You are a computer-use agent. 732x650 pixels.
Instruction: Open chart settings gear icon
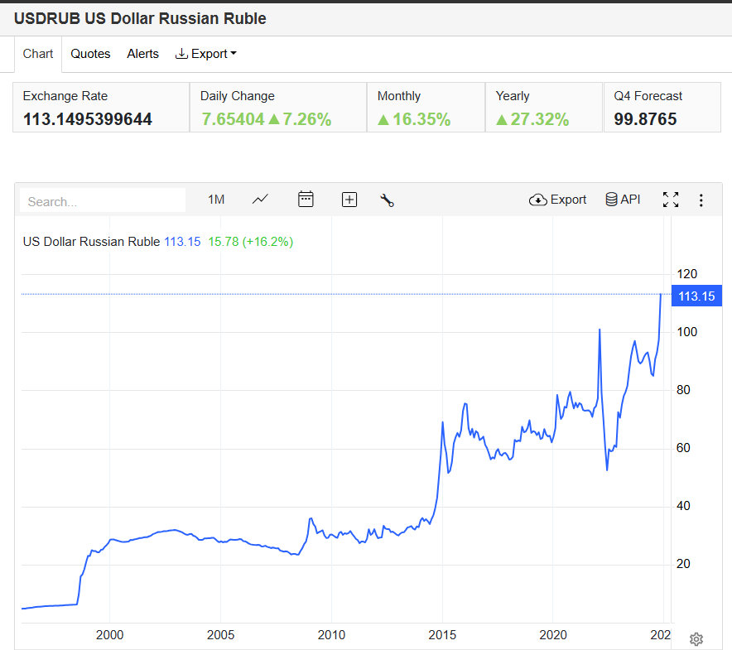point(696,638)
